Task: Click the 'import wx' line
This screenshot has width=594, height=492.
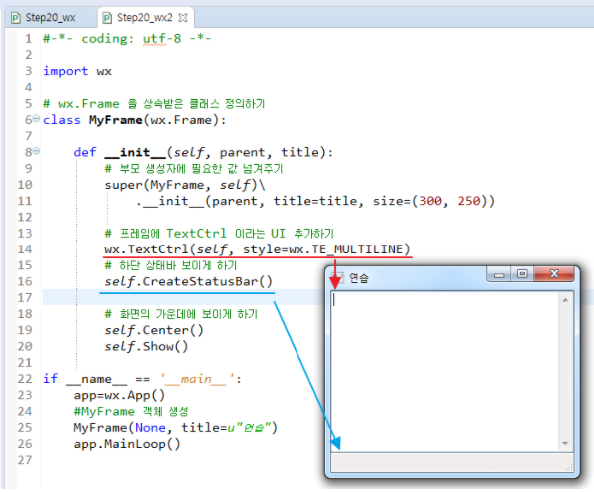Action: [x=77, y=71]
